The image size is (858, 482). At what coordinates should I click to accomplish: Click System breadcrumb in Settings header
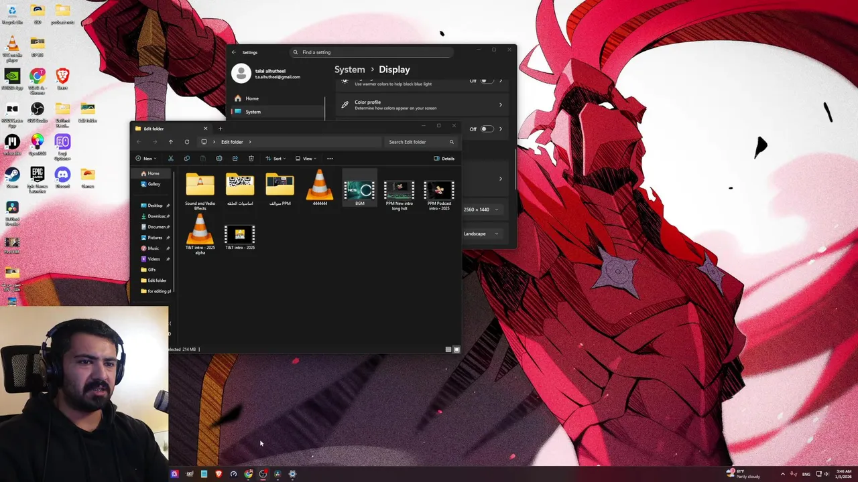(x=349, y=70)
